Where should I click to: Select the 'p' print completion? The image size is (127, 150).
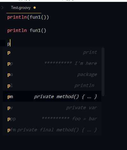52,53
